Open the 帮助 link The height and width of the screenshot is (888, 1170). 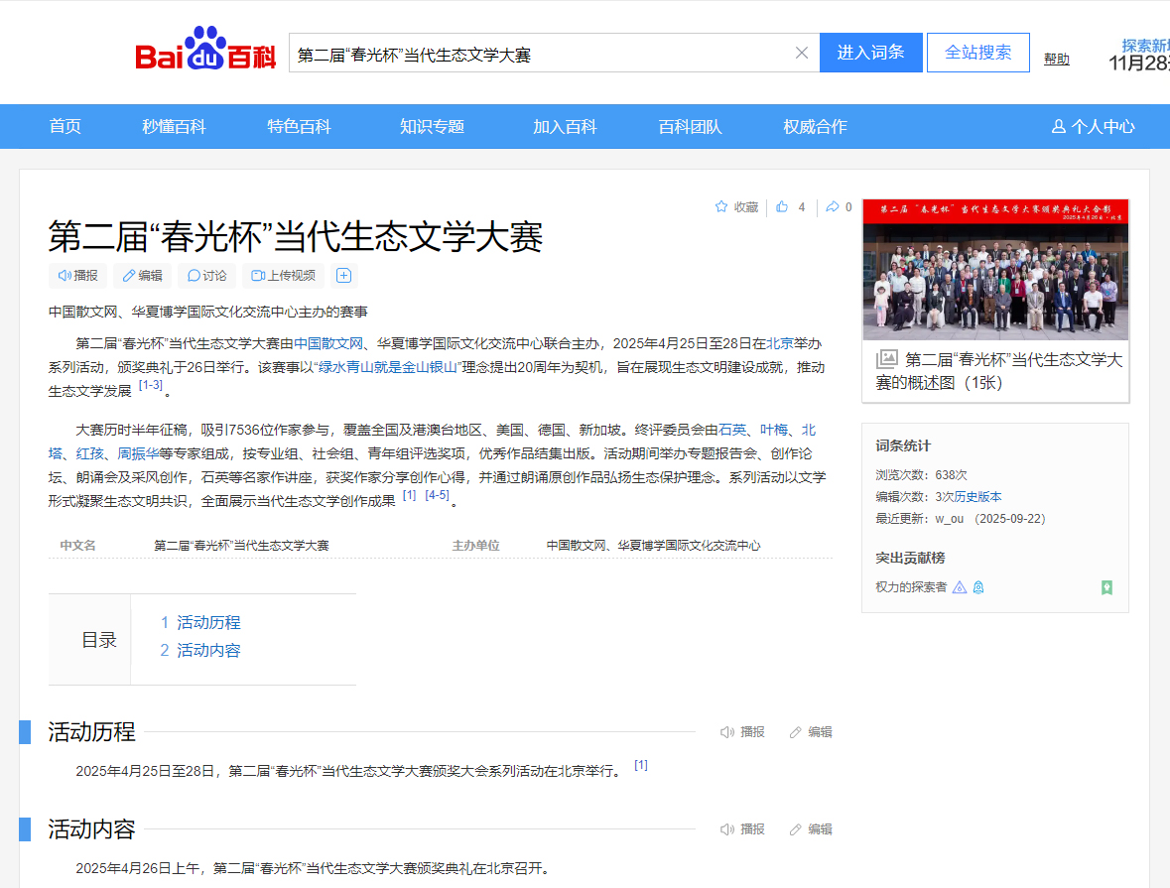1057,59
